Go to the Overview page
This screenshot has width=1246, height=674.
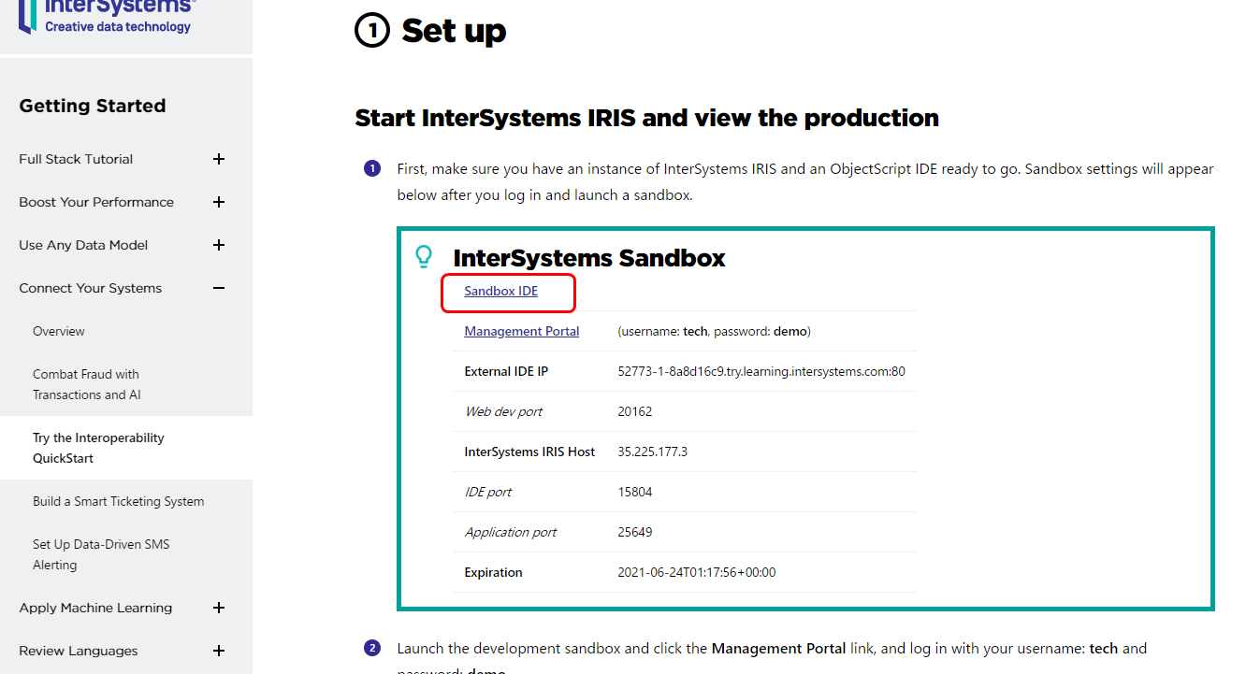pos(59,331)
